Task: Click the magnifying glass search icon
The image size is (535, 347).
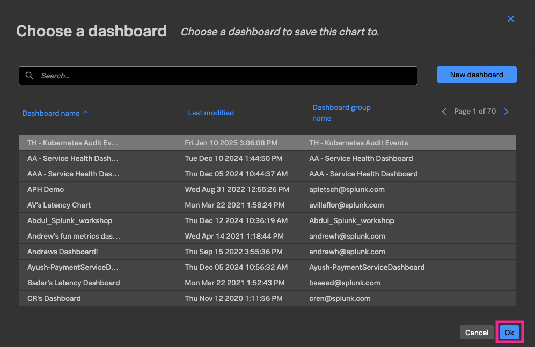Action: 30,75
